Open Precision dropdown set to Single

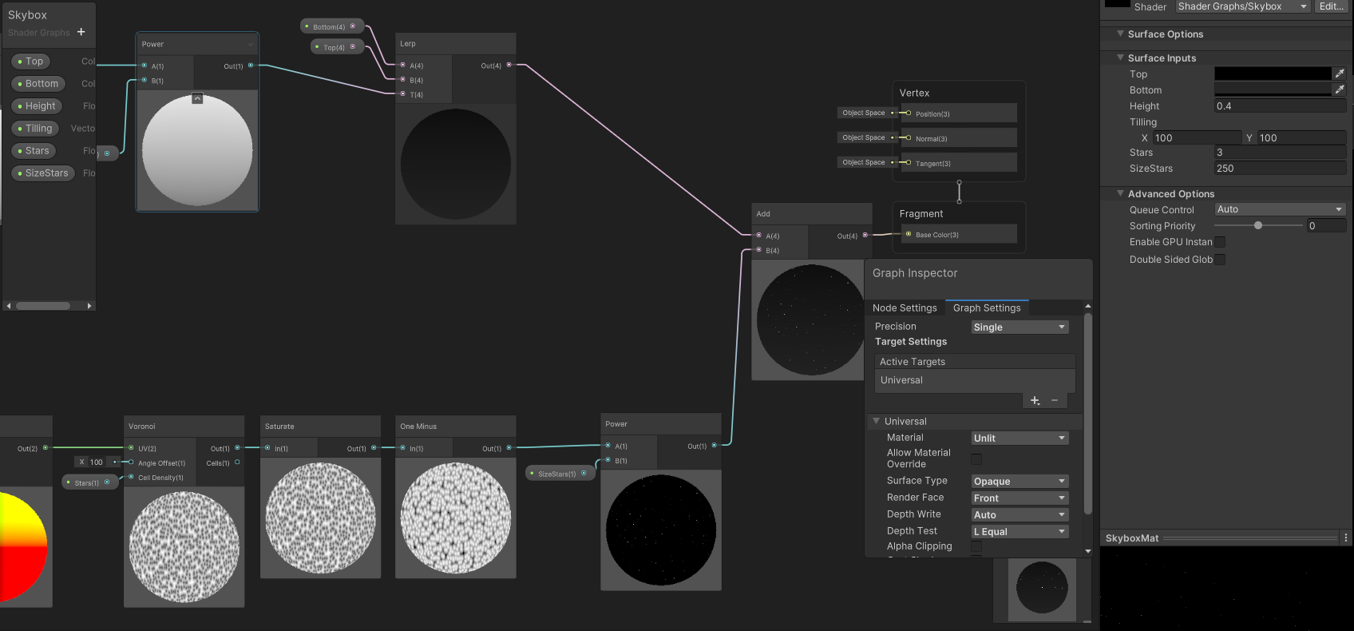[x=1019, y=327]
